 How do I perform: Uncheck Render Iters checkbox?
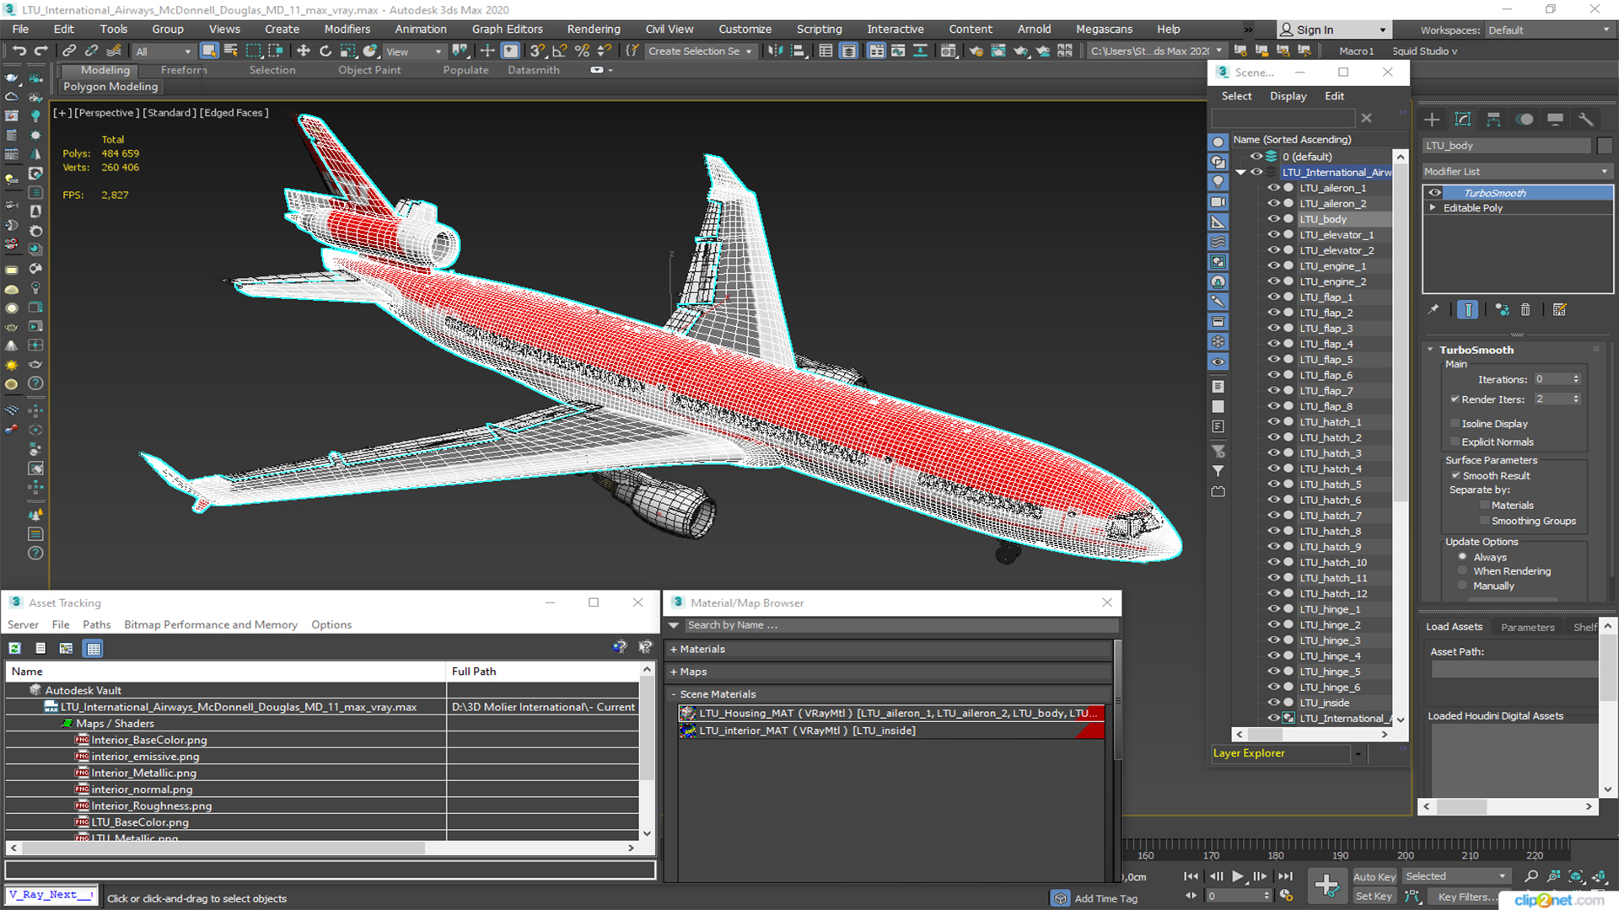click(1455, 399)
